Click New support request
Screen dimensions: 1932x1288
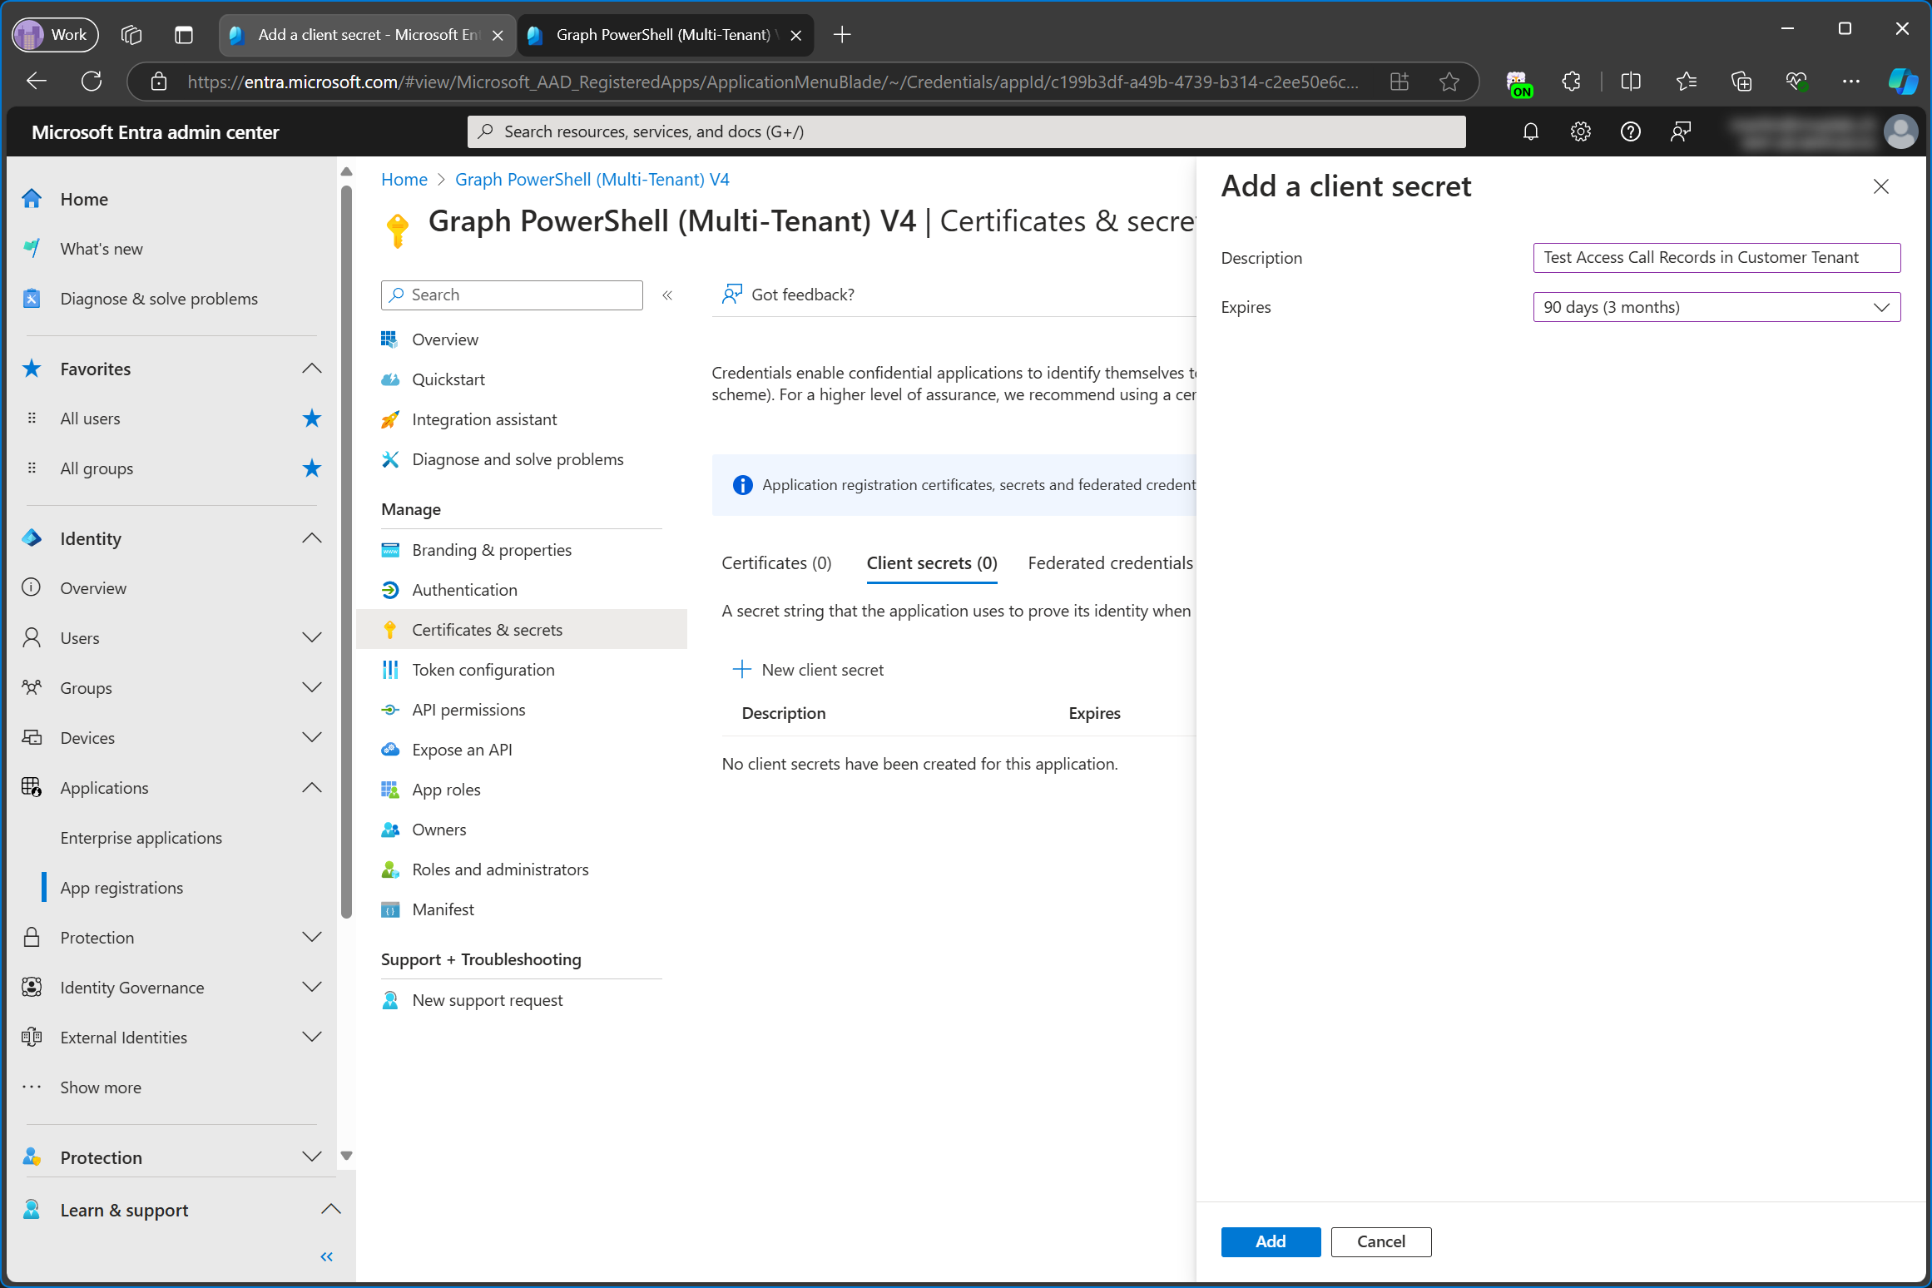pyautogui.click(x=488, y=1000)
